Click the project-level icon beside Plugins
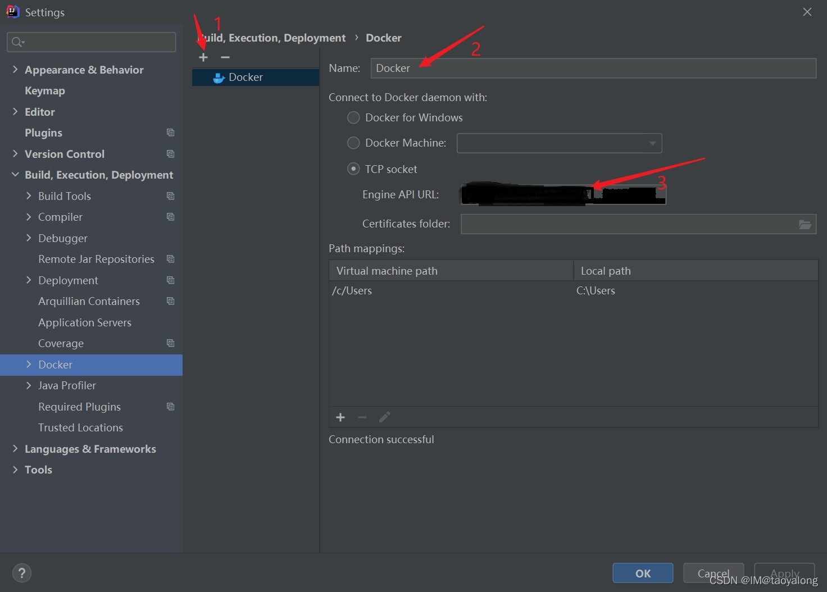Viewport: 827px width, 592px height. [170, 133]
